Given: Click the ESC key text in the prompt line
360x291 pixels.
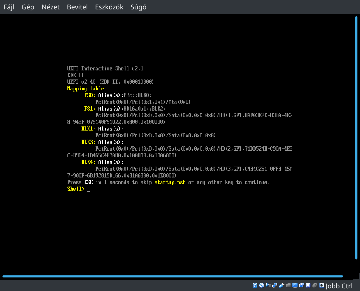Looking at the screenshot, I should [x=89, y=182].
